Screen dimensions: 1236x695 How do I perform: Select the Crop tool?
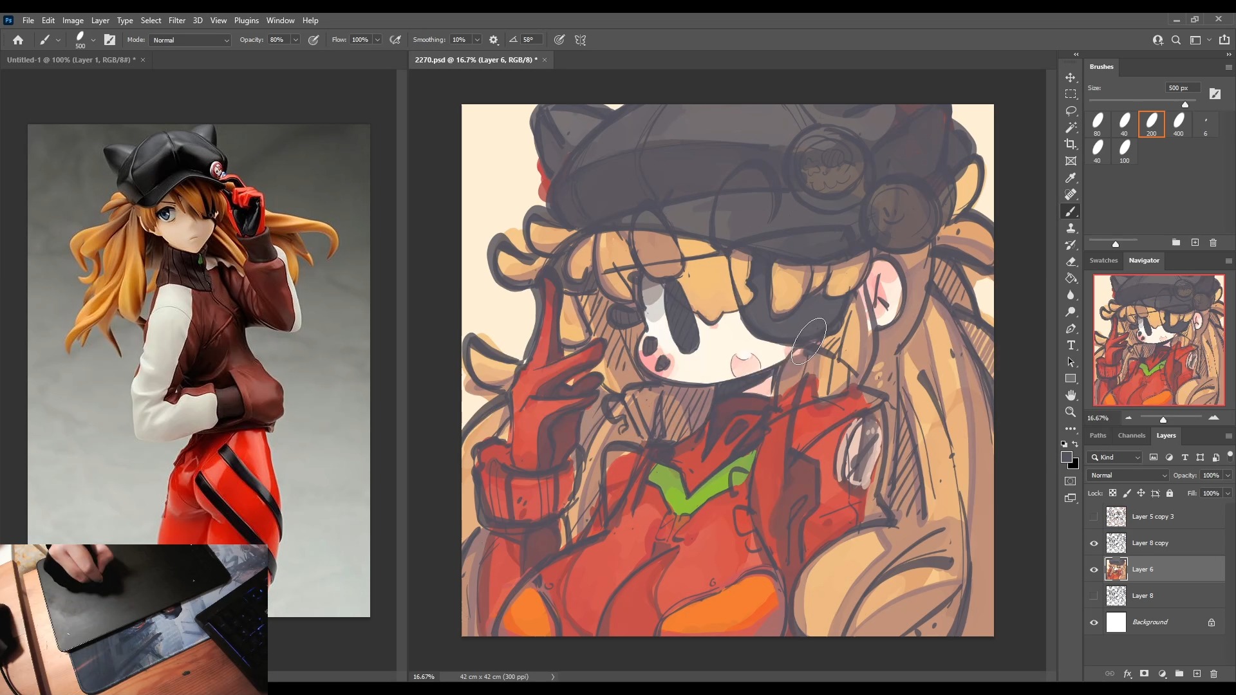(x=1071, y=145)
